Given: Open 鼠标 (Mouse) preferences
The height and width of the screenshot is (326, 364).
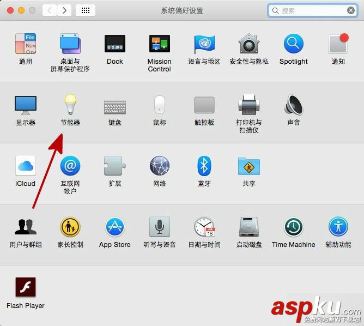Looking at the screenshot, I should 160,105.
